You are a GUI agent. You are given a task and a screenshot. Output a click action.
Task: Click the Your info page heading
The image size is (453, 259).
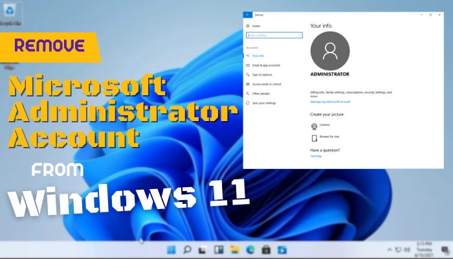(321, 26)
